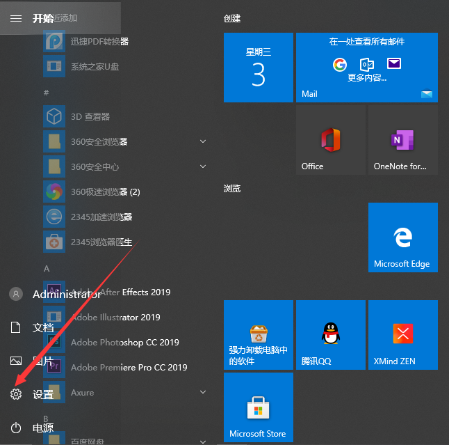The width and height of the screenshot is (449, 445).
Task: Launch Microsoft Edge tile
Action: (403, 237)
